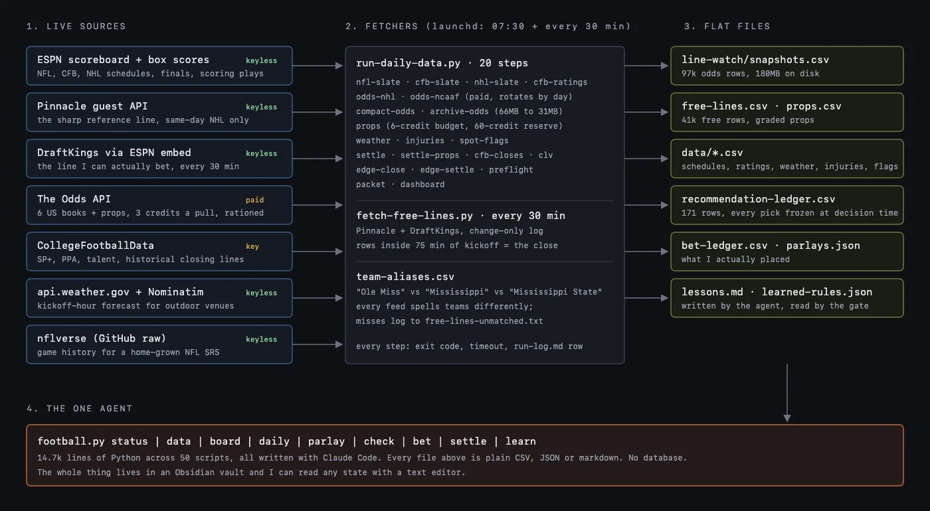The width and height of the screenshot is (930, 511).
Task: Select "every step: exit code, timeout, run-log.md row"
Action: click(x=469, y=346)
